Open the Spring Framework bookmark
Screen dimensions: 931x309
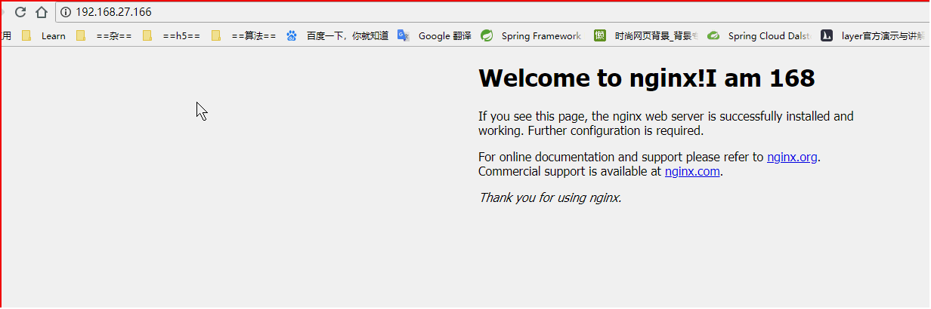point(531,35)
